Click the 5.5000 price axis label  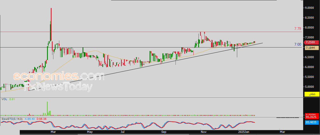309,77
